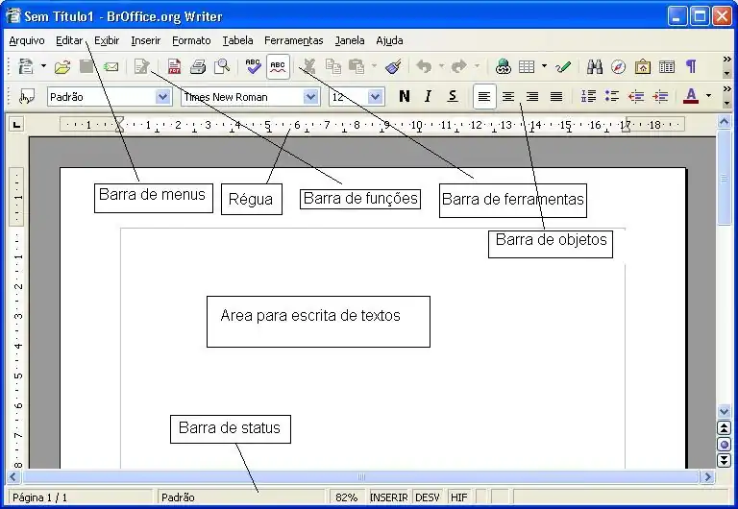
Task: Open the Ferramentas menu
Action: coord(293,40)
